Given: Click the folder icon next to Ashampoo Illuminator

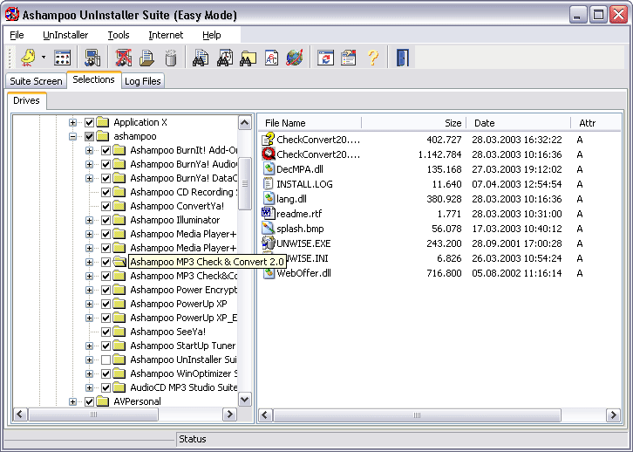Looking at the screenshot, I should (x=119, y=220).
